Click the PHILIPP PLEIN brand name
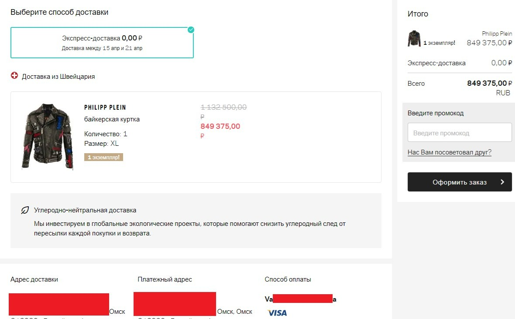 tap(105, 107)
